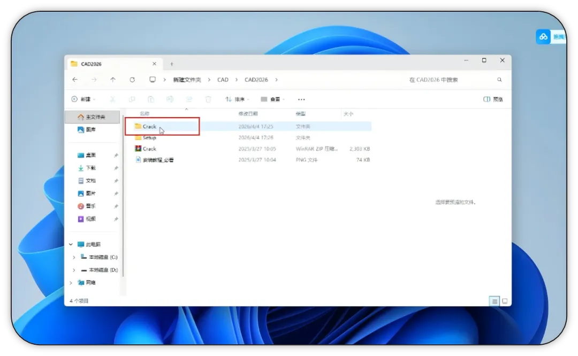Select the Crack WinRAR ZIP archive
Screen dimensions: 578x356
(x=253, y=149)
